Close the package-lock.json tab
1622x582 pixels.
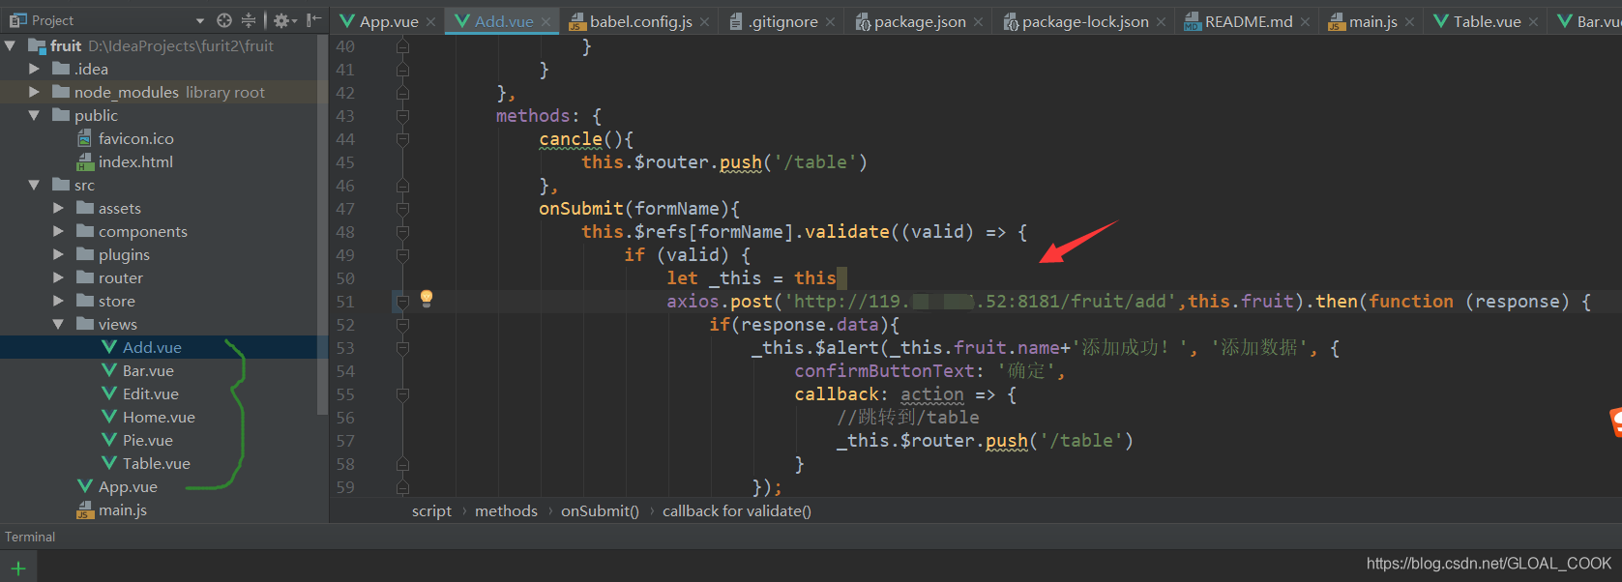tap(1162, 22)
